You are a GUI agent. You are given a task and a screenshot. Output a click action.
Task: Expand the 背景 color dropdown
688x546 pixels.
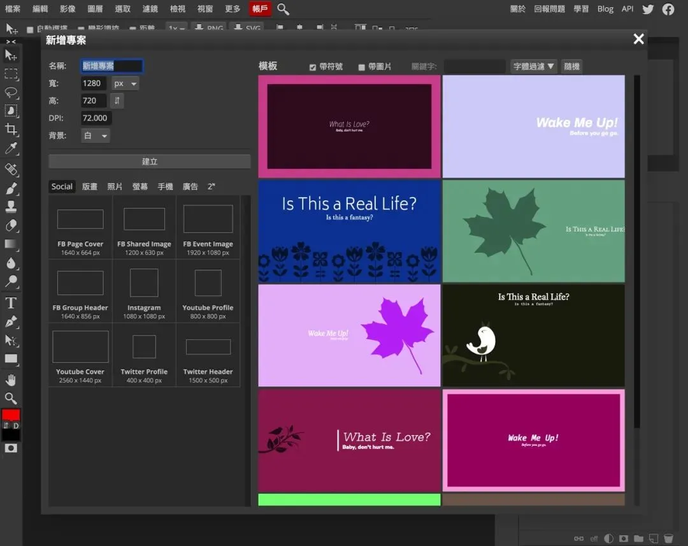click(96, 135)
